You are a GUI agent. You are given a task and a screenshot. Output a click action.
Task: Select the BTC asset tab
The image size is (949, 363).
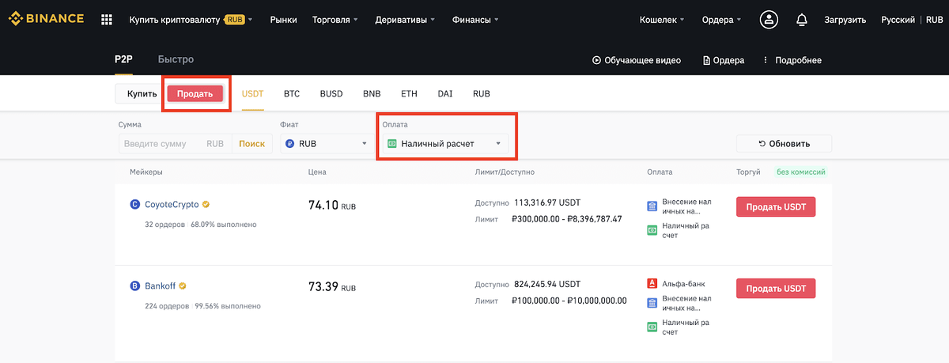click(x=292, y=93)
